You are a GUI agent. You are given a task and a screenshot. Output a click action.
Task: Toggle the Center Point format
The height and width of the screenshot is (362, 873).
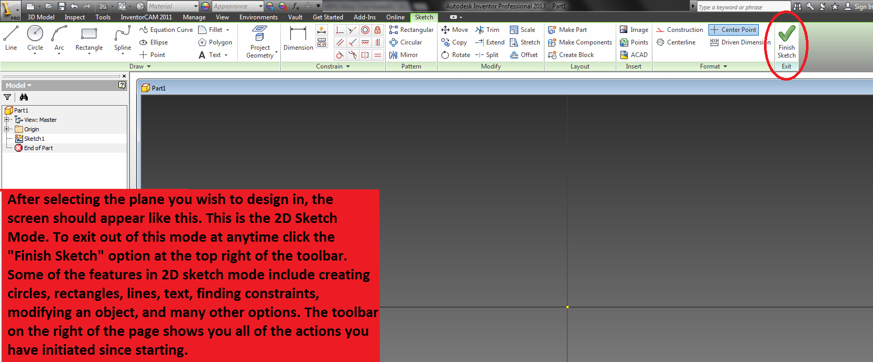click(x=734, y=30)
